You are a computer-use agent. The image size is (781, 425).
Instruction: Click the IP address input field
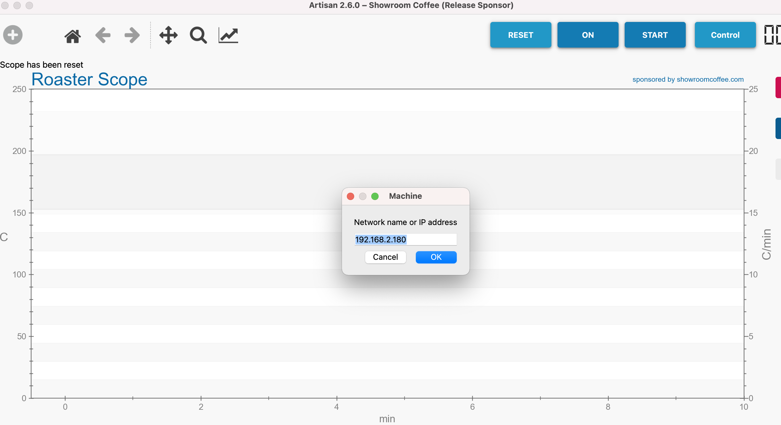point(405,239)
